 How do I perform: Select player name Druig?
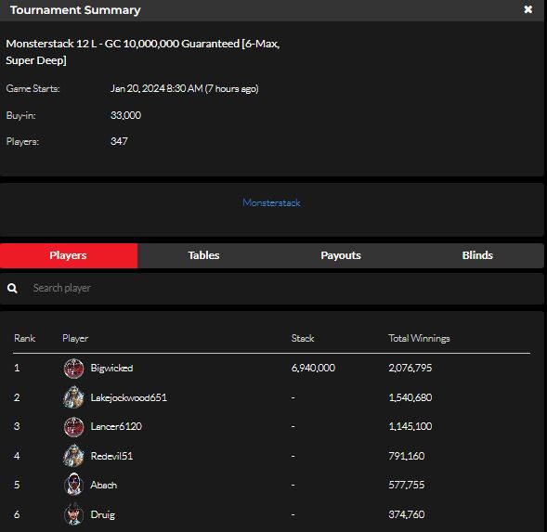pyautogui.click(x=102, y=514)
